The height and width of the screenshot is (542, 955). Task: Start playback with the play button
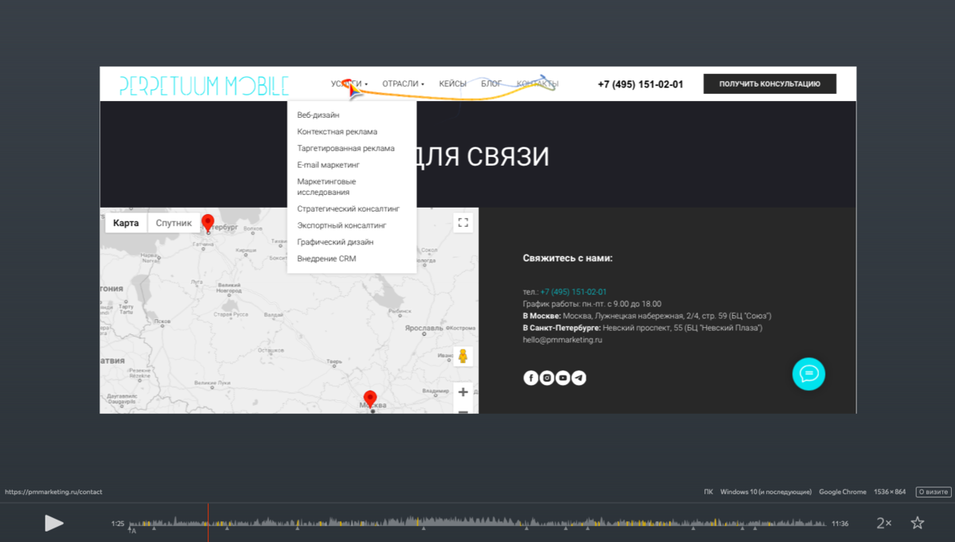(x=54, y=523)
